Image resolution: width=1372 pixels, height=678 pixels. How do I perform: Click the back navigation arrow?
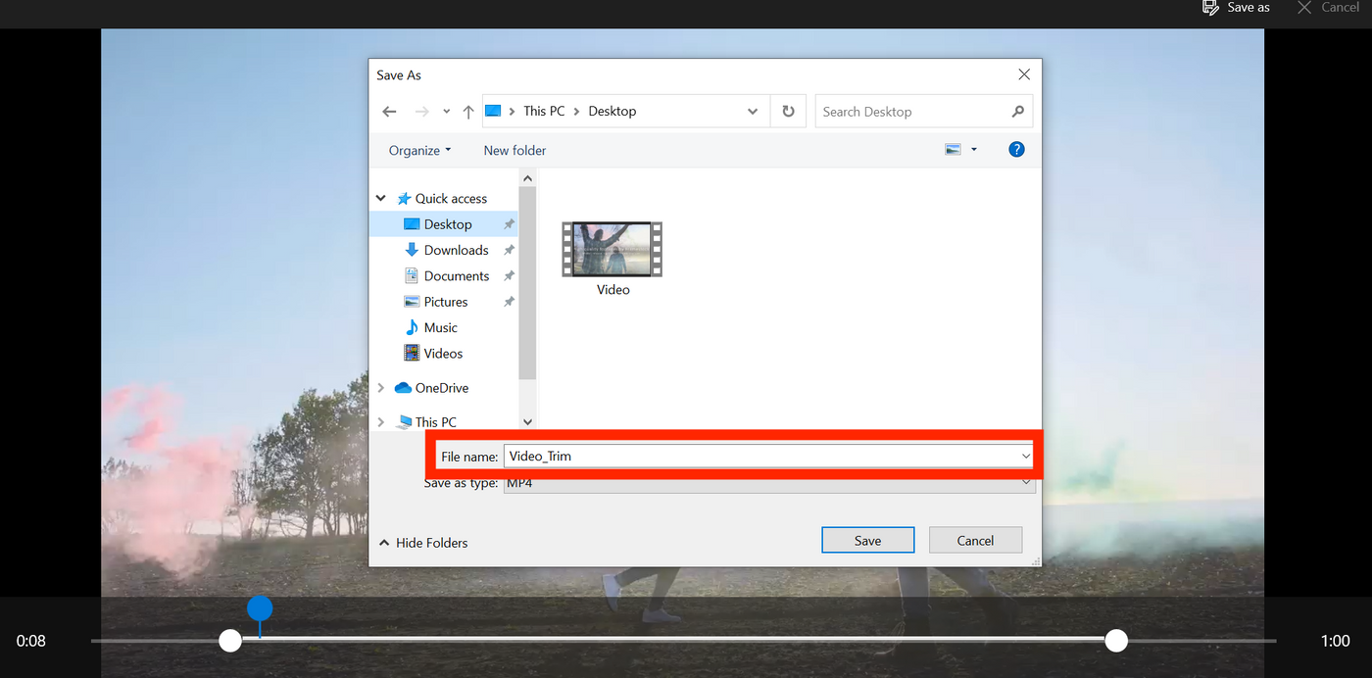(x=389, y=111)
